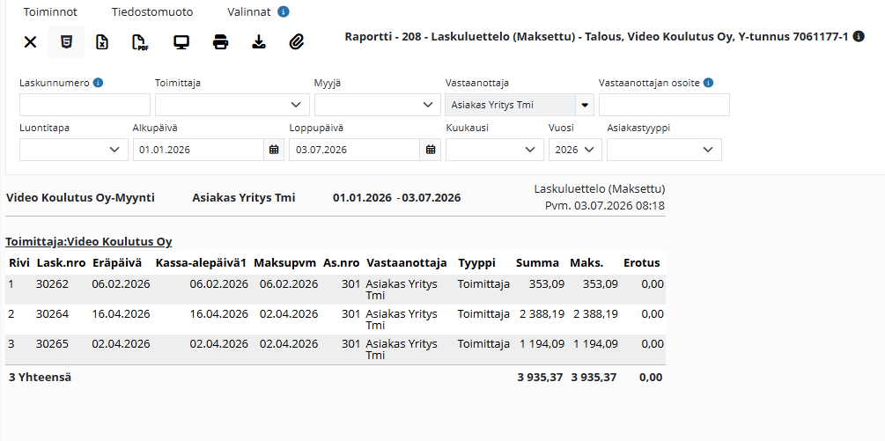Open info icon next to Valinnat
885x441 pixels.
[x=284, y=11]
